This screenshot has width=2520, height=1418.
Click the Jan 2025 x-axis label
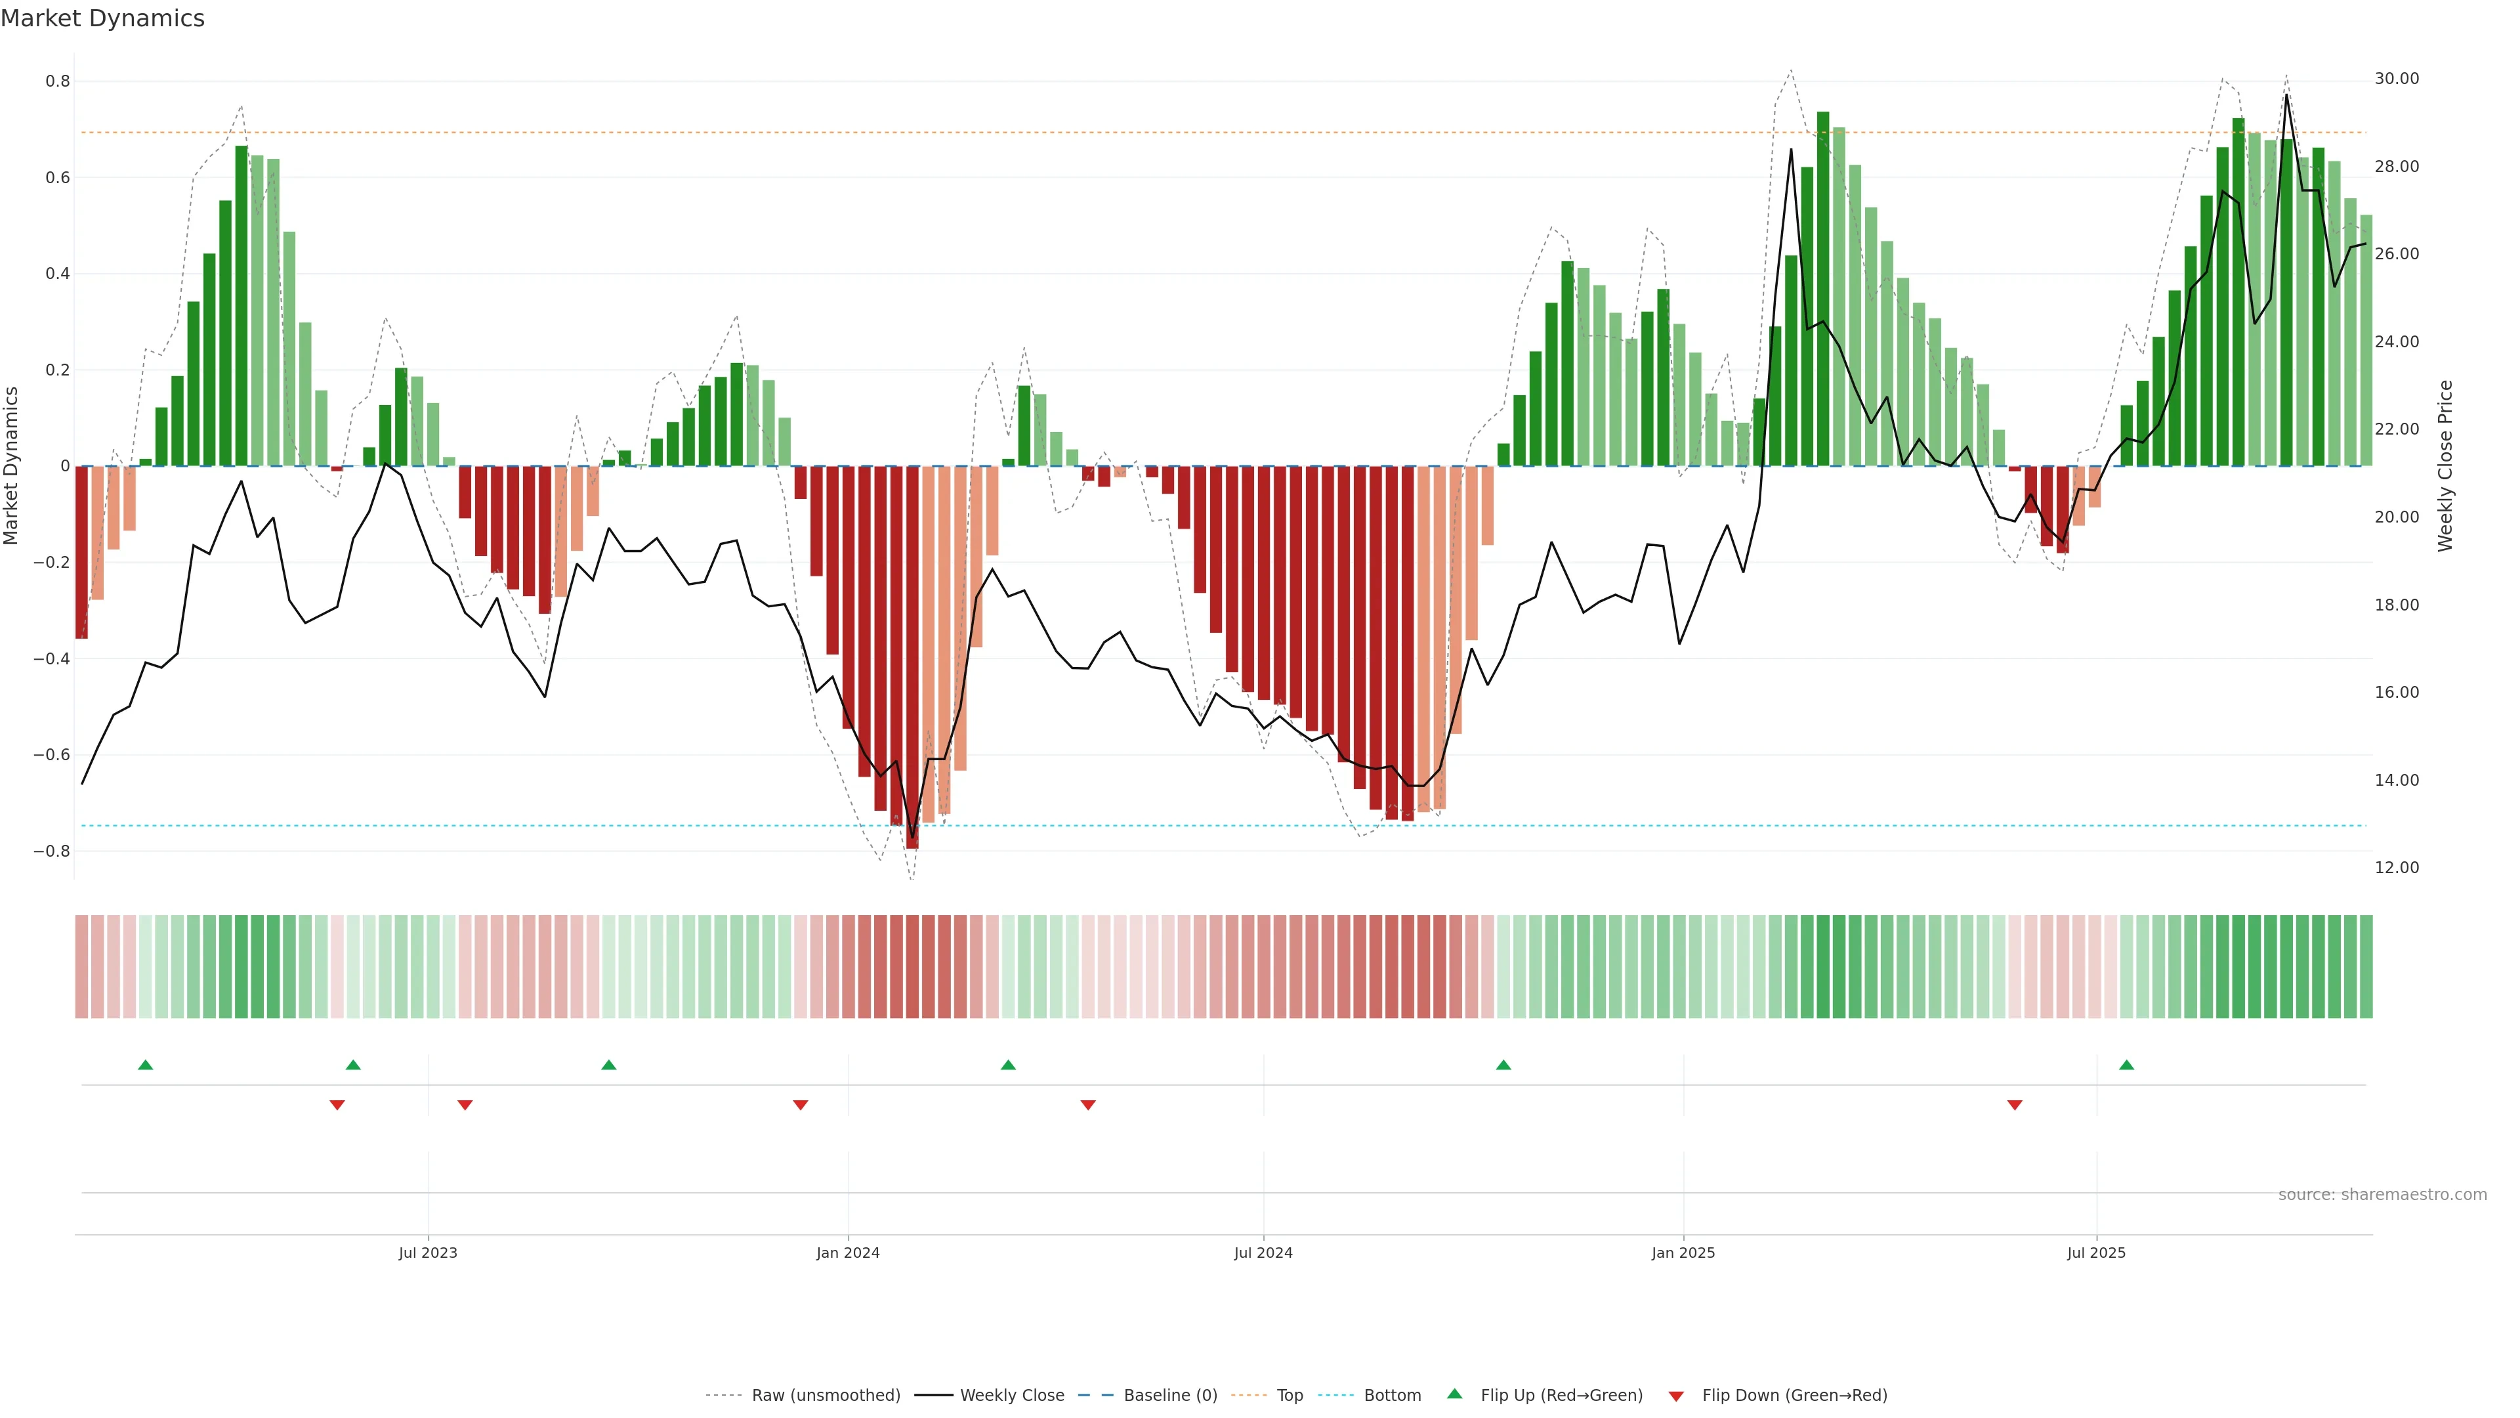tap(1683, 1253)
